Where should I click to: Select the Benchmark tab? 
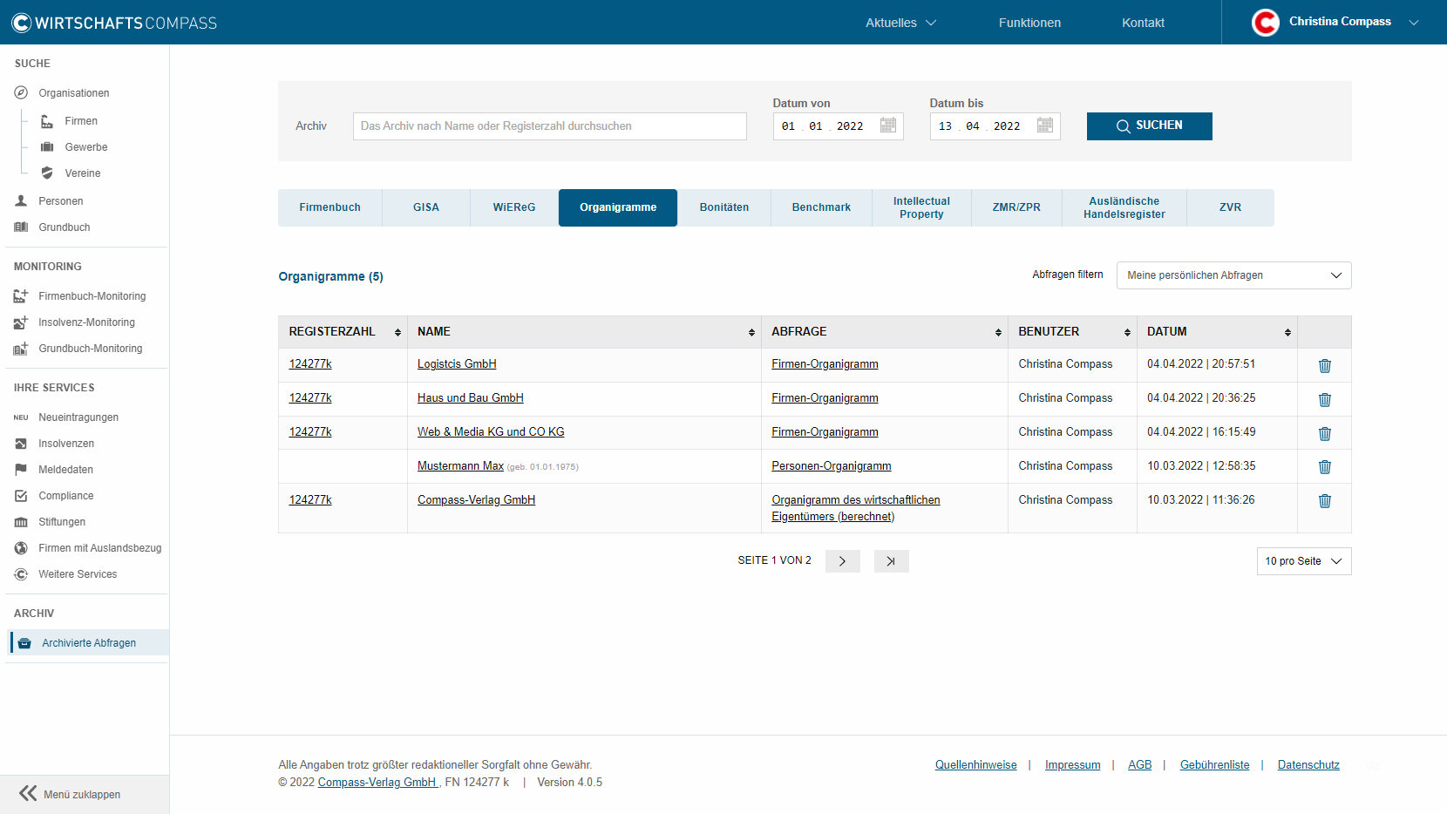[x=821, y=207]
